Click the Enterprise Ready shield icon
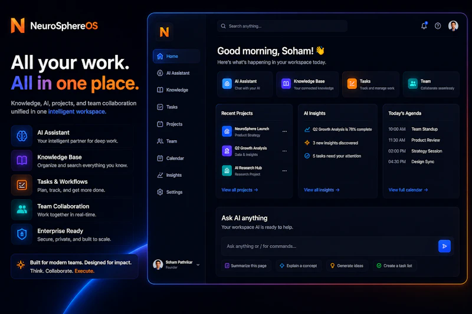Screen dimensions: 472x314 tap(22, 234)
